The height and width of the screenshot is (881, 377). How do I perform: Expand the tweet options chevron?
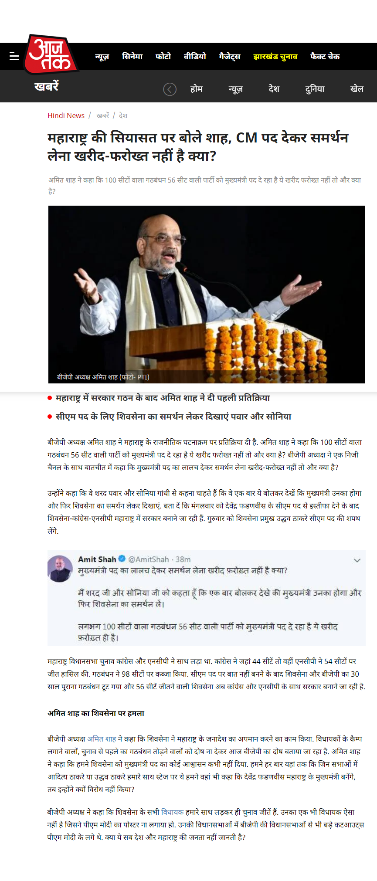click(357, 560)
